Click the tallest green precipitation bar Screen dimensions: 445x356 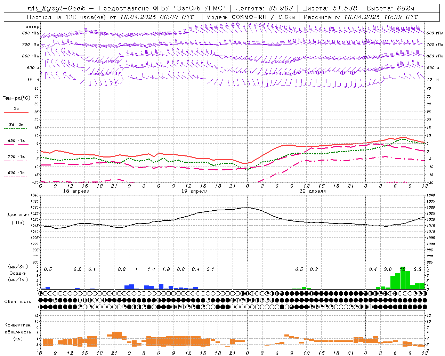pyautogui.click(x=403, y=278)
